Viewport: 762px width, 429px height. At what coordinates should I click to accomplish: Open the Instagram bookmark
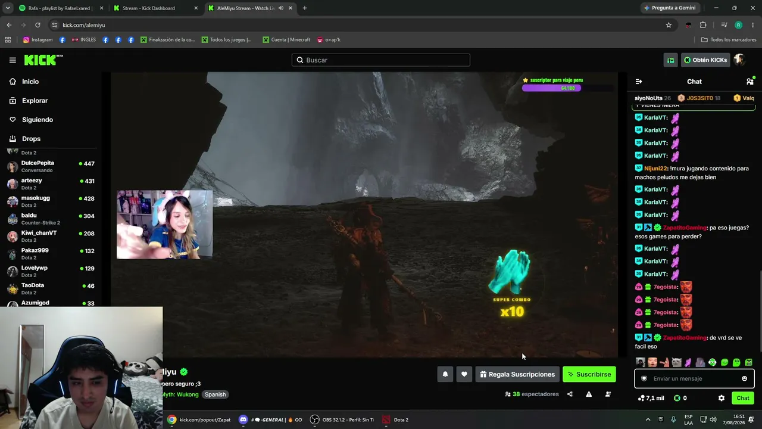click(38, 40)
